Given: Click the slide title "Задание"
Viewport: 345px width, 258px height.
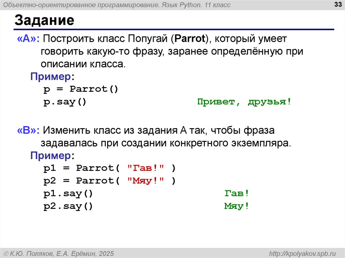Looking at the screenshot, I should point(44,21).
